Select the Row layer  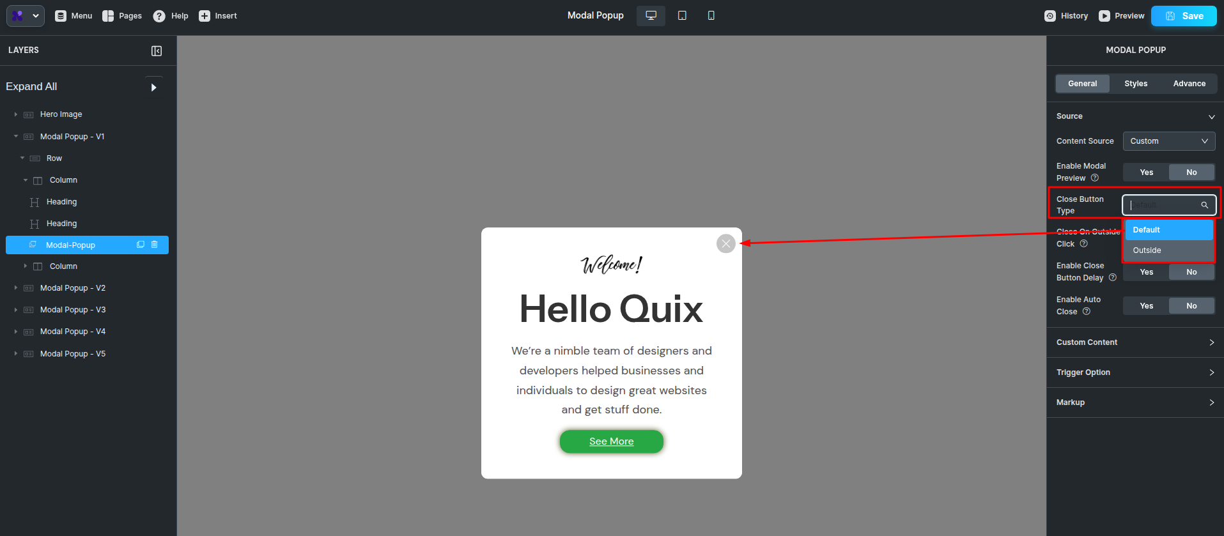tap(54, 158)
